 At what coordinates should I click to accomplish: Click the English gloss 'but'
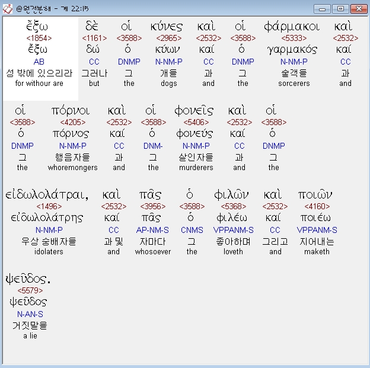[94, 84]
